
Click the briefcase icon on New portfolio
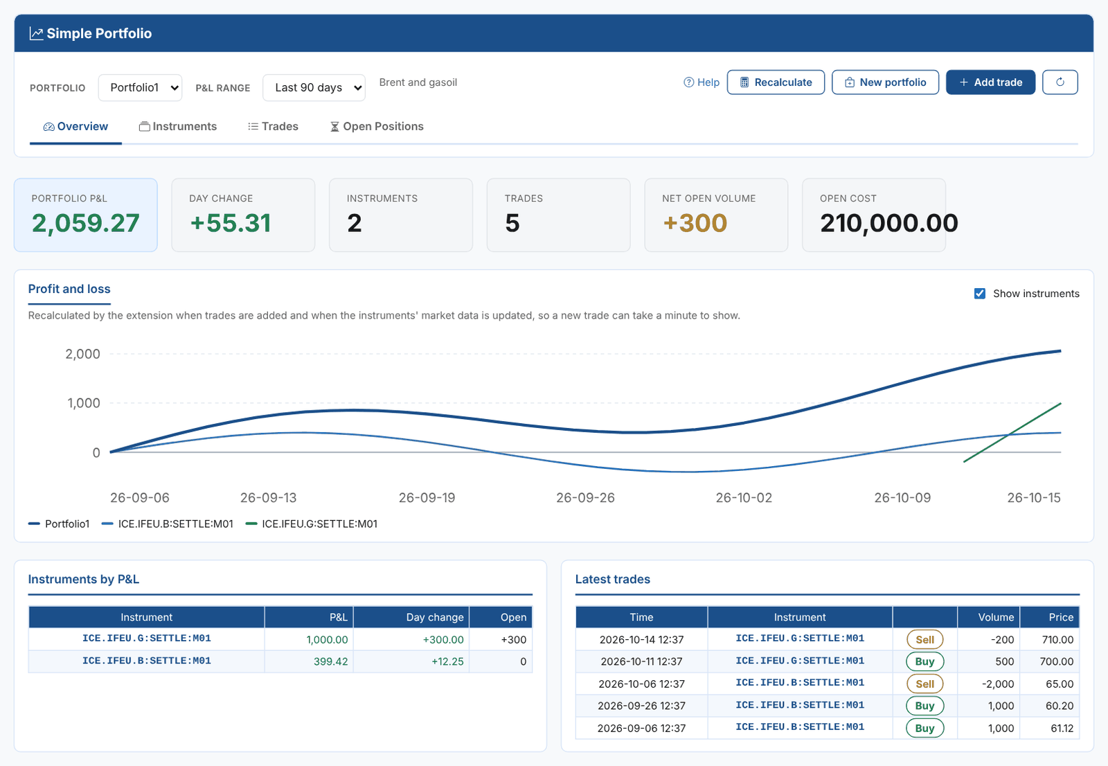coord(849,82)
